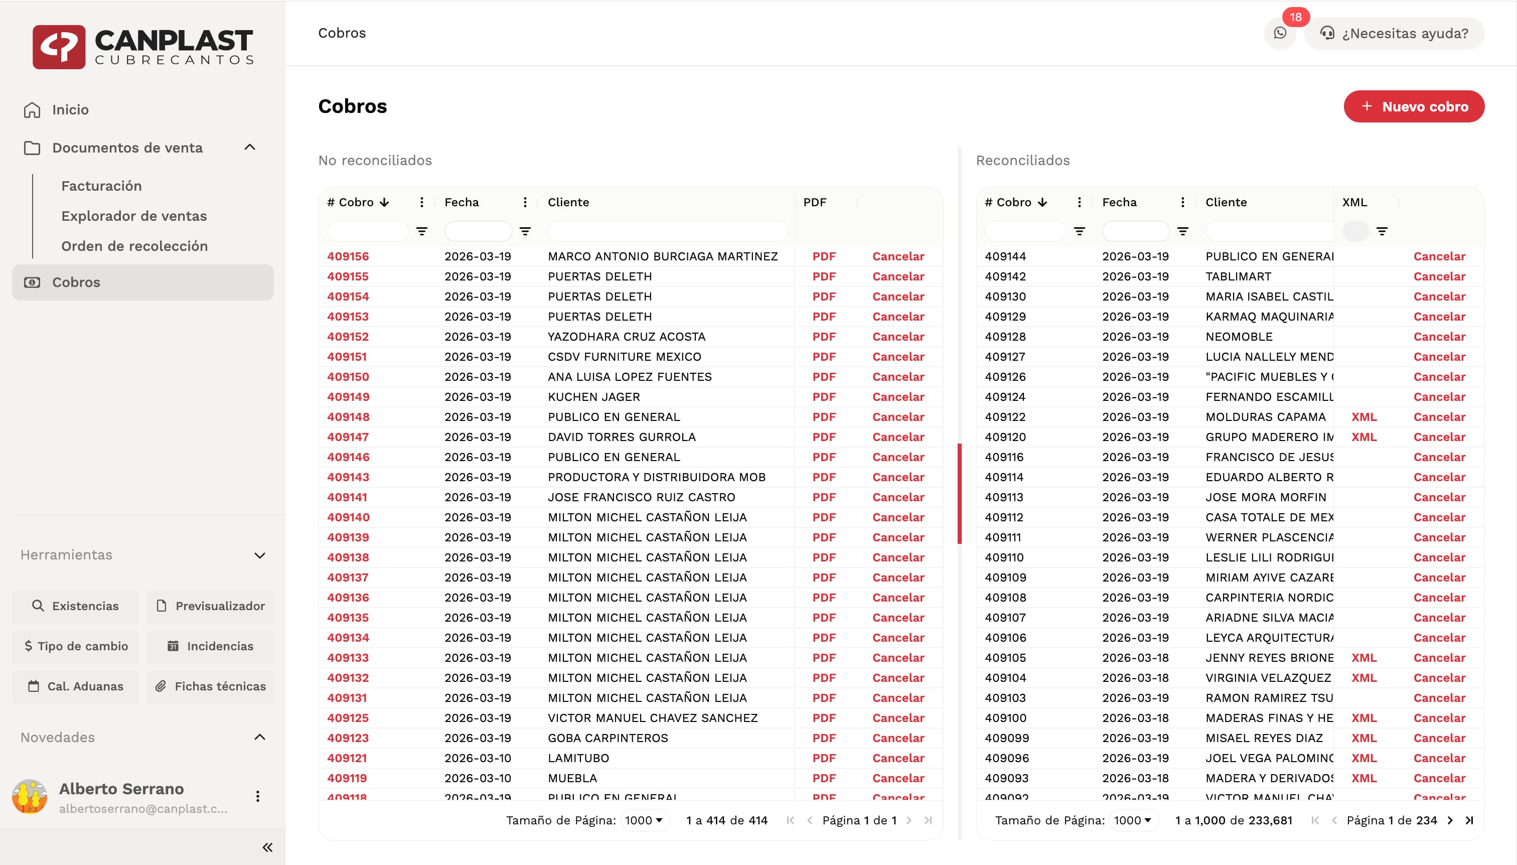Open WhatsApp notifications icon with badge

pyautogui.click(x=1280, y=33)
